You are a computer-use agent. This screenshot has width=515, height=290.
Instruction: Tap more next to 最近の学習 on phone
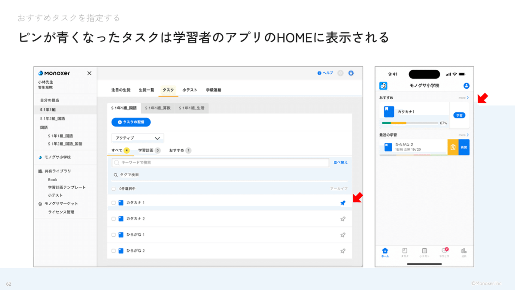tap(463, 135)
